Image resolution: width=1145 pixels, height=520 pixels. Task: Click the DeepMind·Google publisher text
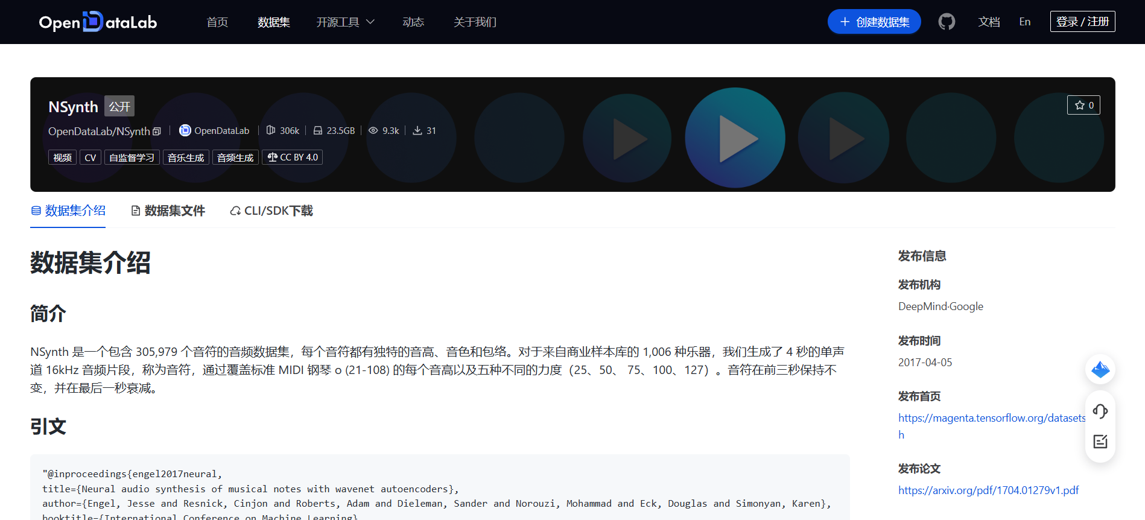click(x=940, y=306)
